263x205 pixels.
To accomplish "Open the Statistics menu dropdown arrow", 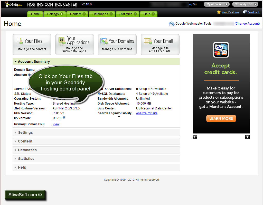I will click(135, 14).
